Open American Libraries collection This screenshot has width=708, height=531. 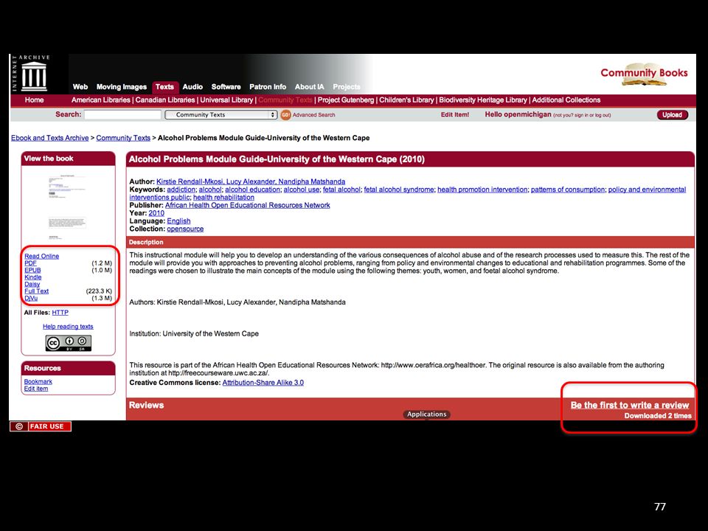click(x=101, y=100)
